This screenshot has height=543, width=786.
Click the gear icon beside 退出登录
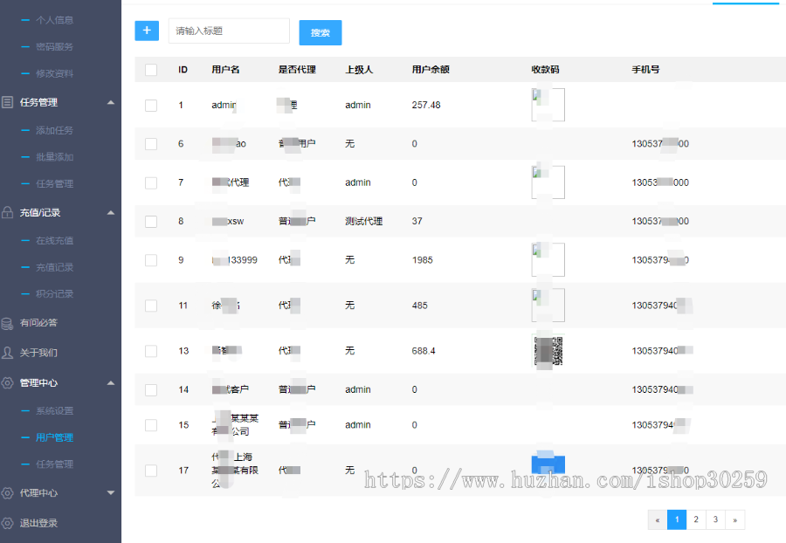[x=8, y=523]
